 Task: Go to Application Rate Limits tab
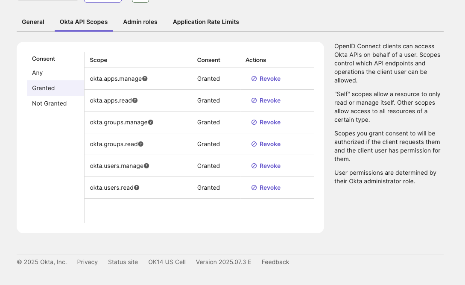point(206,22)
